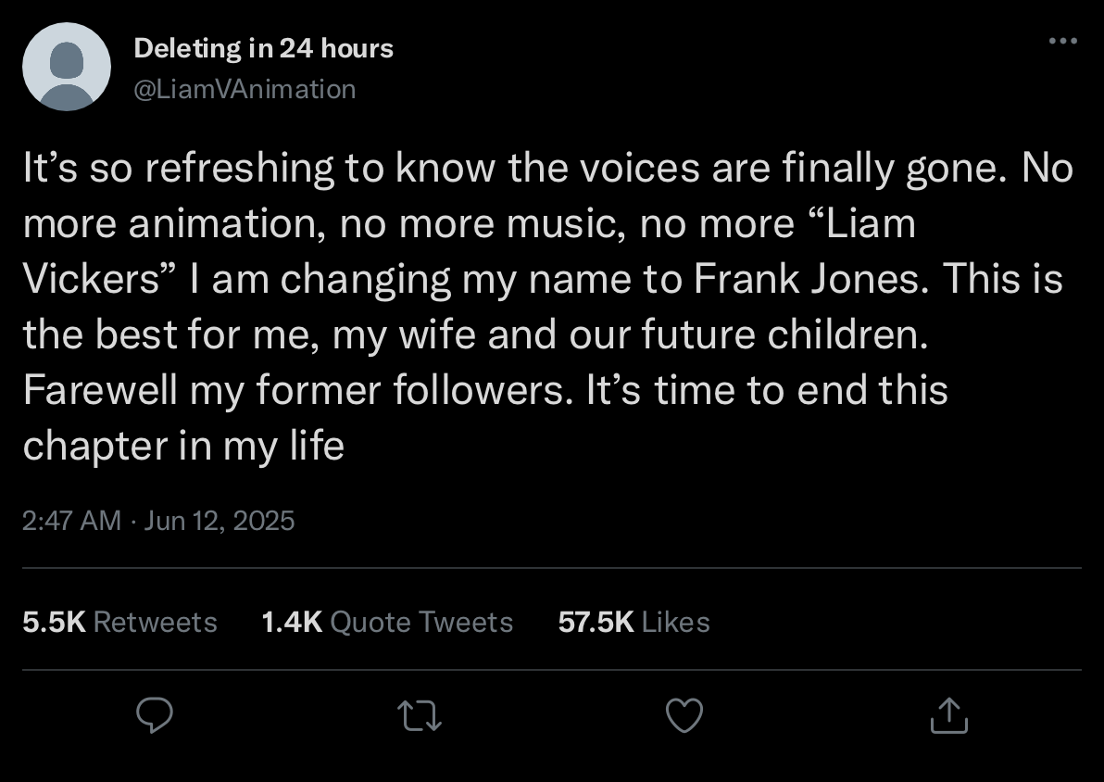Click the Jun 12, 2025 date
This screenshot has height=782, width=1104.
coord(219,521)
